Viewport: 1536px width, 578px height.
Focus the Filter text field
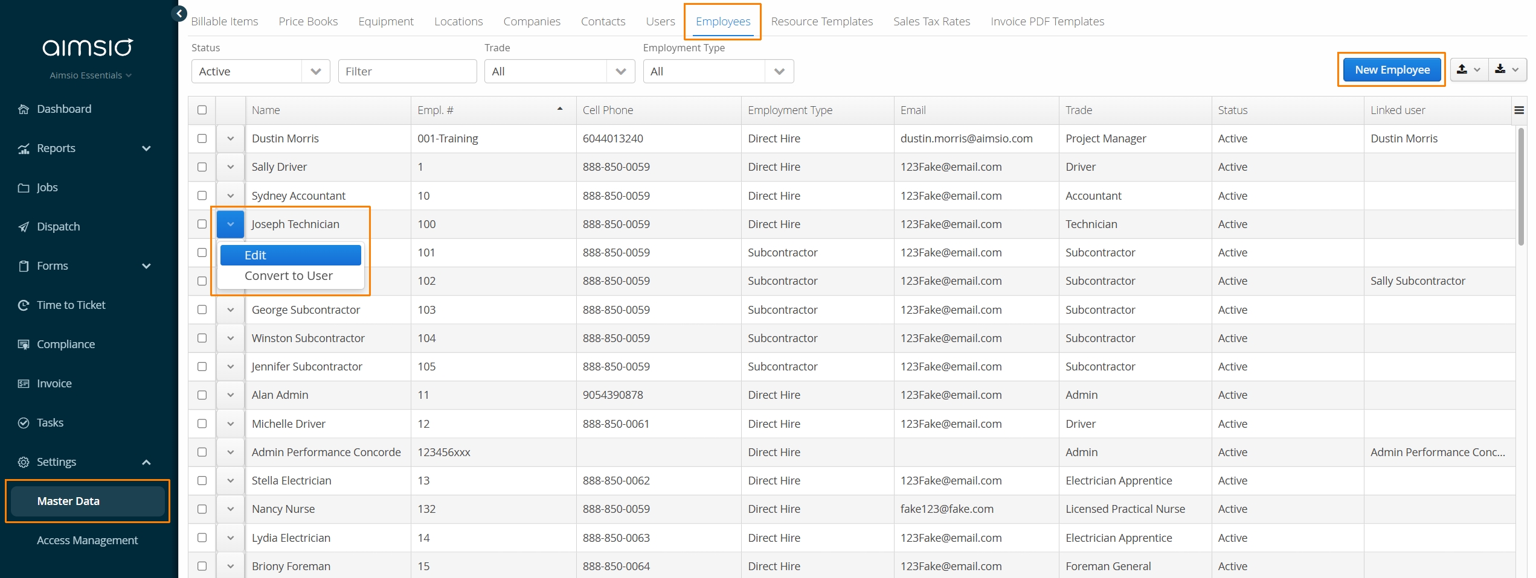click(x=407, y=71)
